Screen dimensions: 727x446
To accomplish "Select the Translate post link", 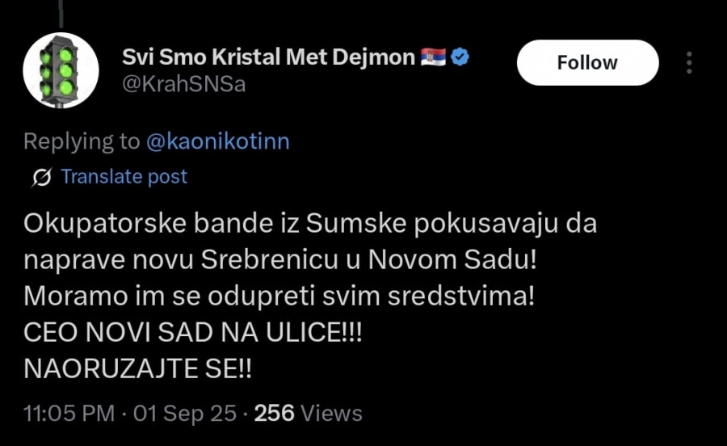I will point(124,177).
